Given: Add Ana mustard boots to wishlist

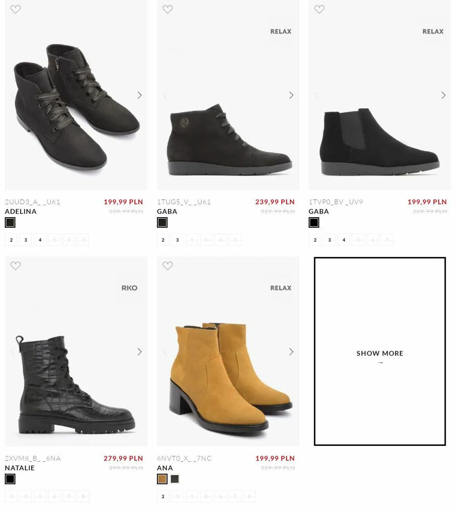Looking at the screenshot, I should point(167,266).
